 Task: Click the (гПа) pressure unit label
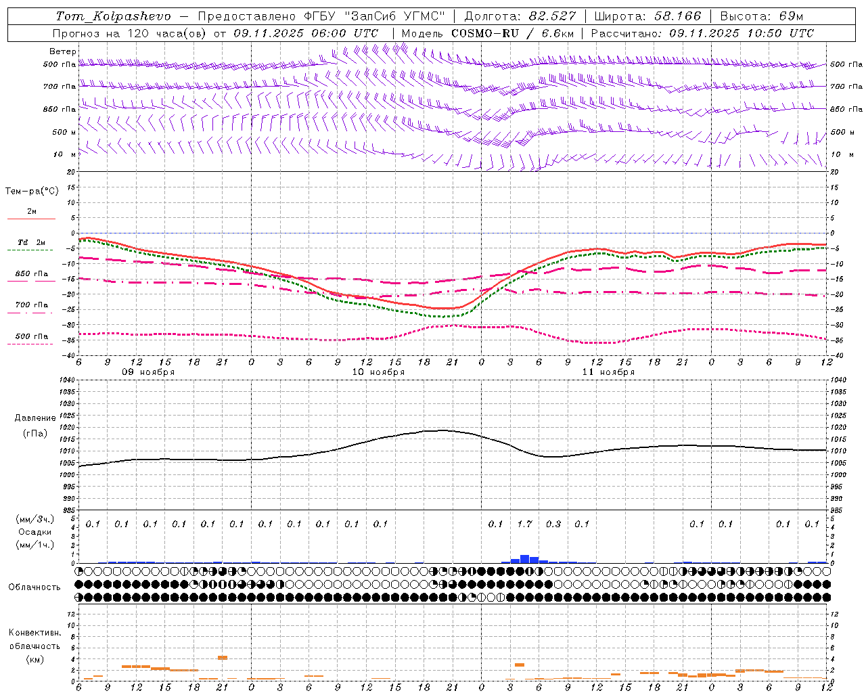tap(35, 433)
